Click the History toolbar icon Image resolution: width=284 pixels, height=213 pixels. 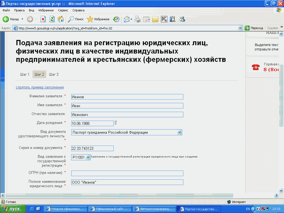tap(116, 19)
